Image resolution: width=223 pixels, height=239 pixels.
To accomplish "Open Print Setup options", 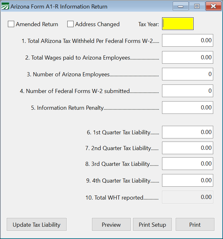I will point(152,224).
